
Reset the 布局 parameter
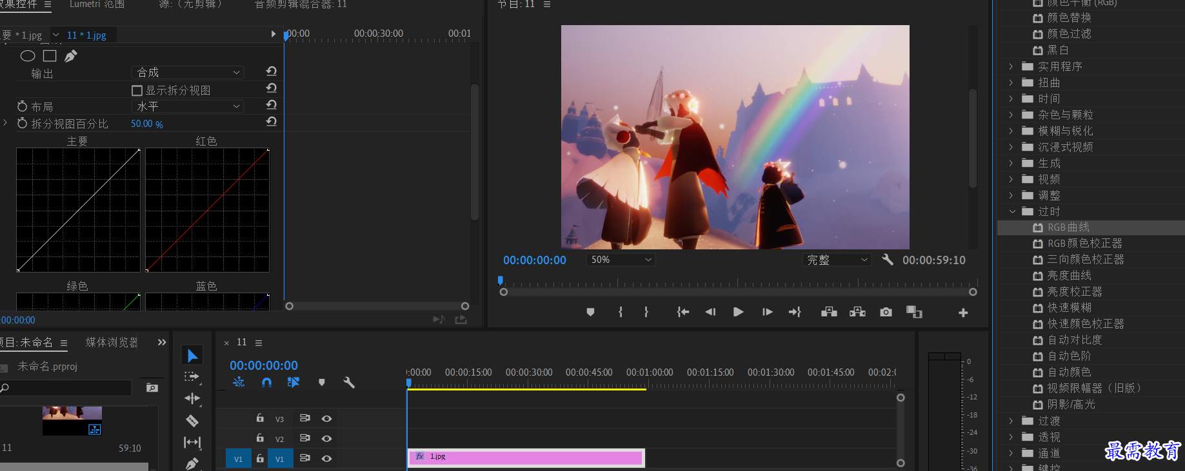coord(272,105)
